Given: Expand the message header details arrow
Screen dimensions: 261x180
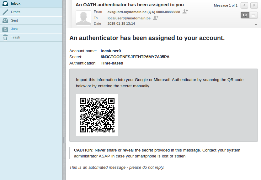Looking at the screenshot, I should 256,25.
